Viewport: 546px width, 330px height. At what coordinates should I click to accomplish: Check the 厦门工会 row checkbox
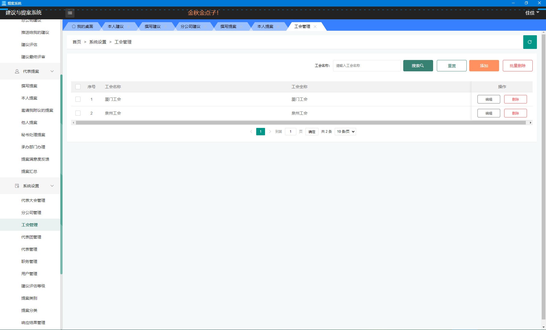[78, 99]
